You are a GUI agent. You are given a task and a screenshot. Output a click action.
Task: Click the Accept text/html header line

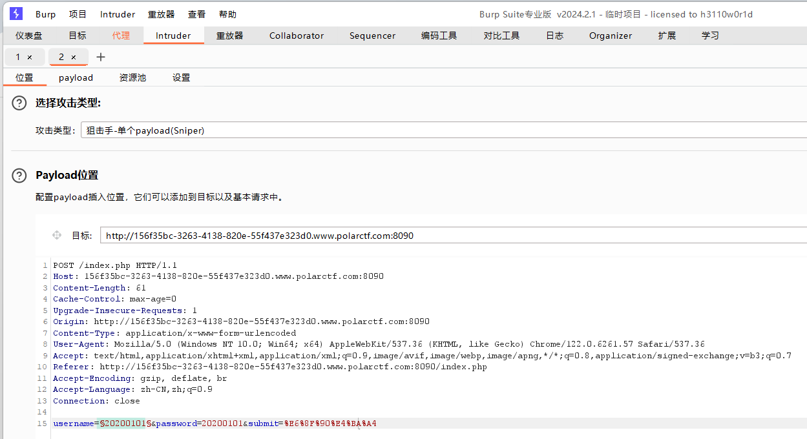click(423, 356)
